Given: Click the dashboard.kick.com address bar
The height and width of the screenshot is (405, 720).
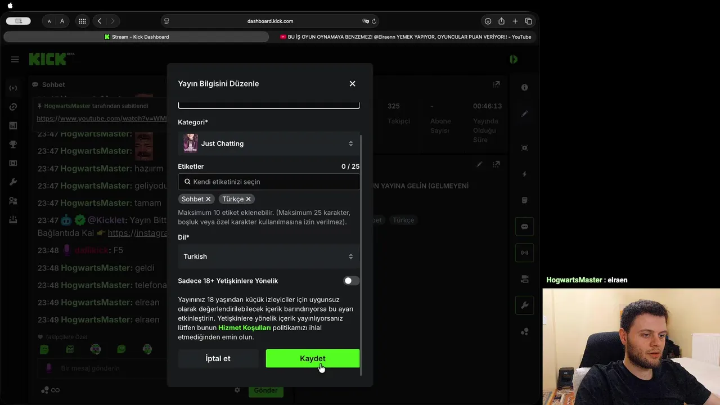Looking at the screenshot, I should [x=270, y=21].
